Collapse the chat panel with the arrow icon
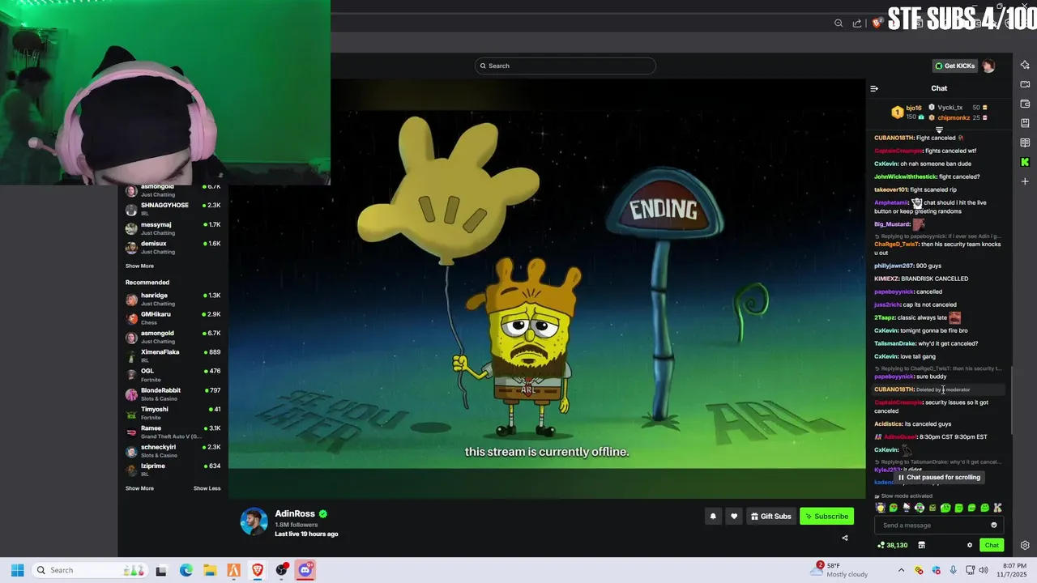 point(874,88)
